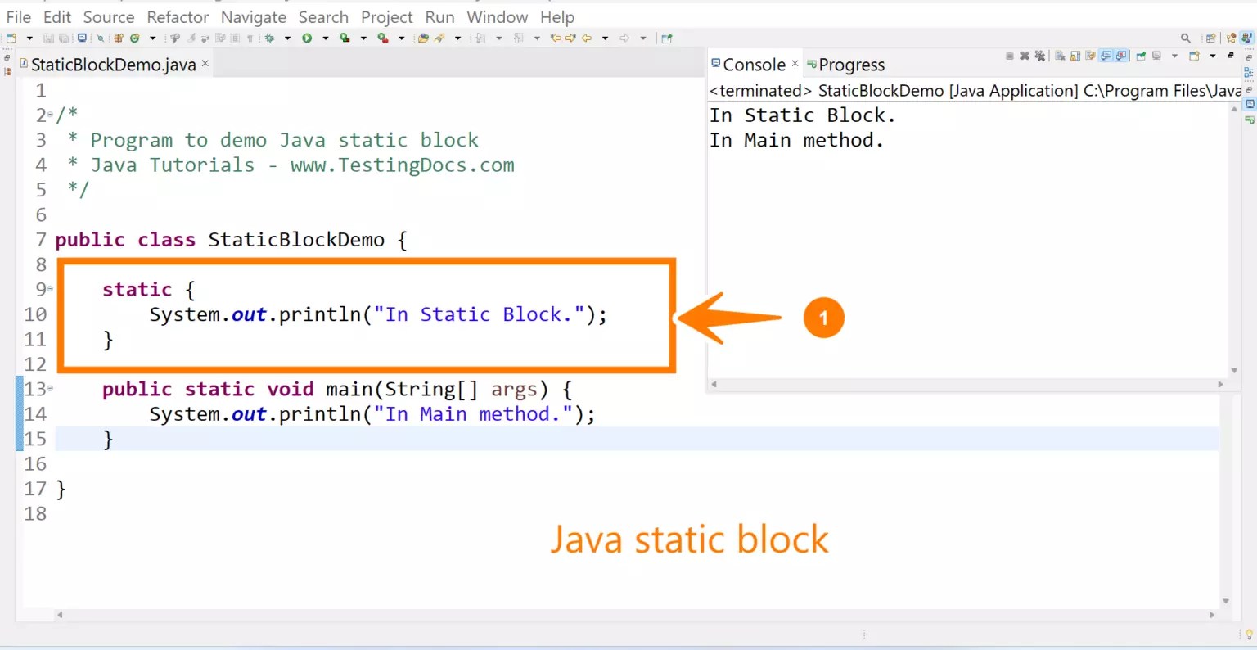Open the dropdown beside the External Tools icon
The width and height of the screenshot is (1257, 650).
(402, 38)
